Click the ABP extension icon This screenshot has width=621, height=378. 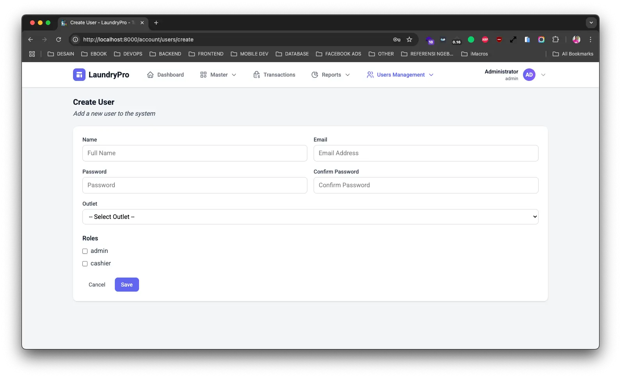pos(485,39)
